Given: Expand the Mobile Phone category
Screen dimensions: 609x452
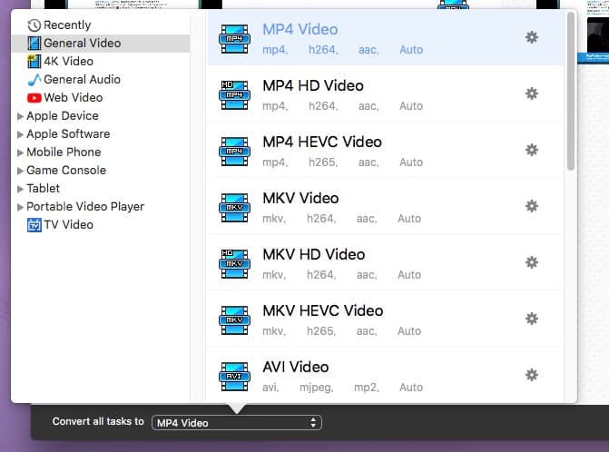Looking at the screenshot, I should pyautogui.click(x=21, y=152).
